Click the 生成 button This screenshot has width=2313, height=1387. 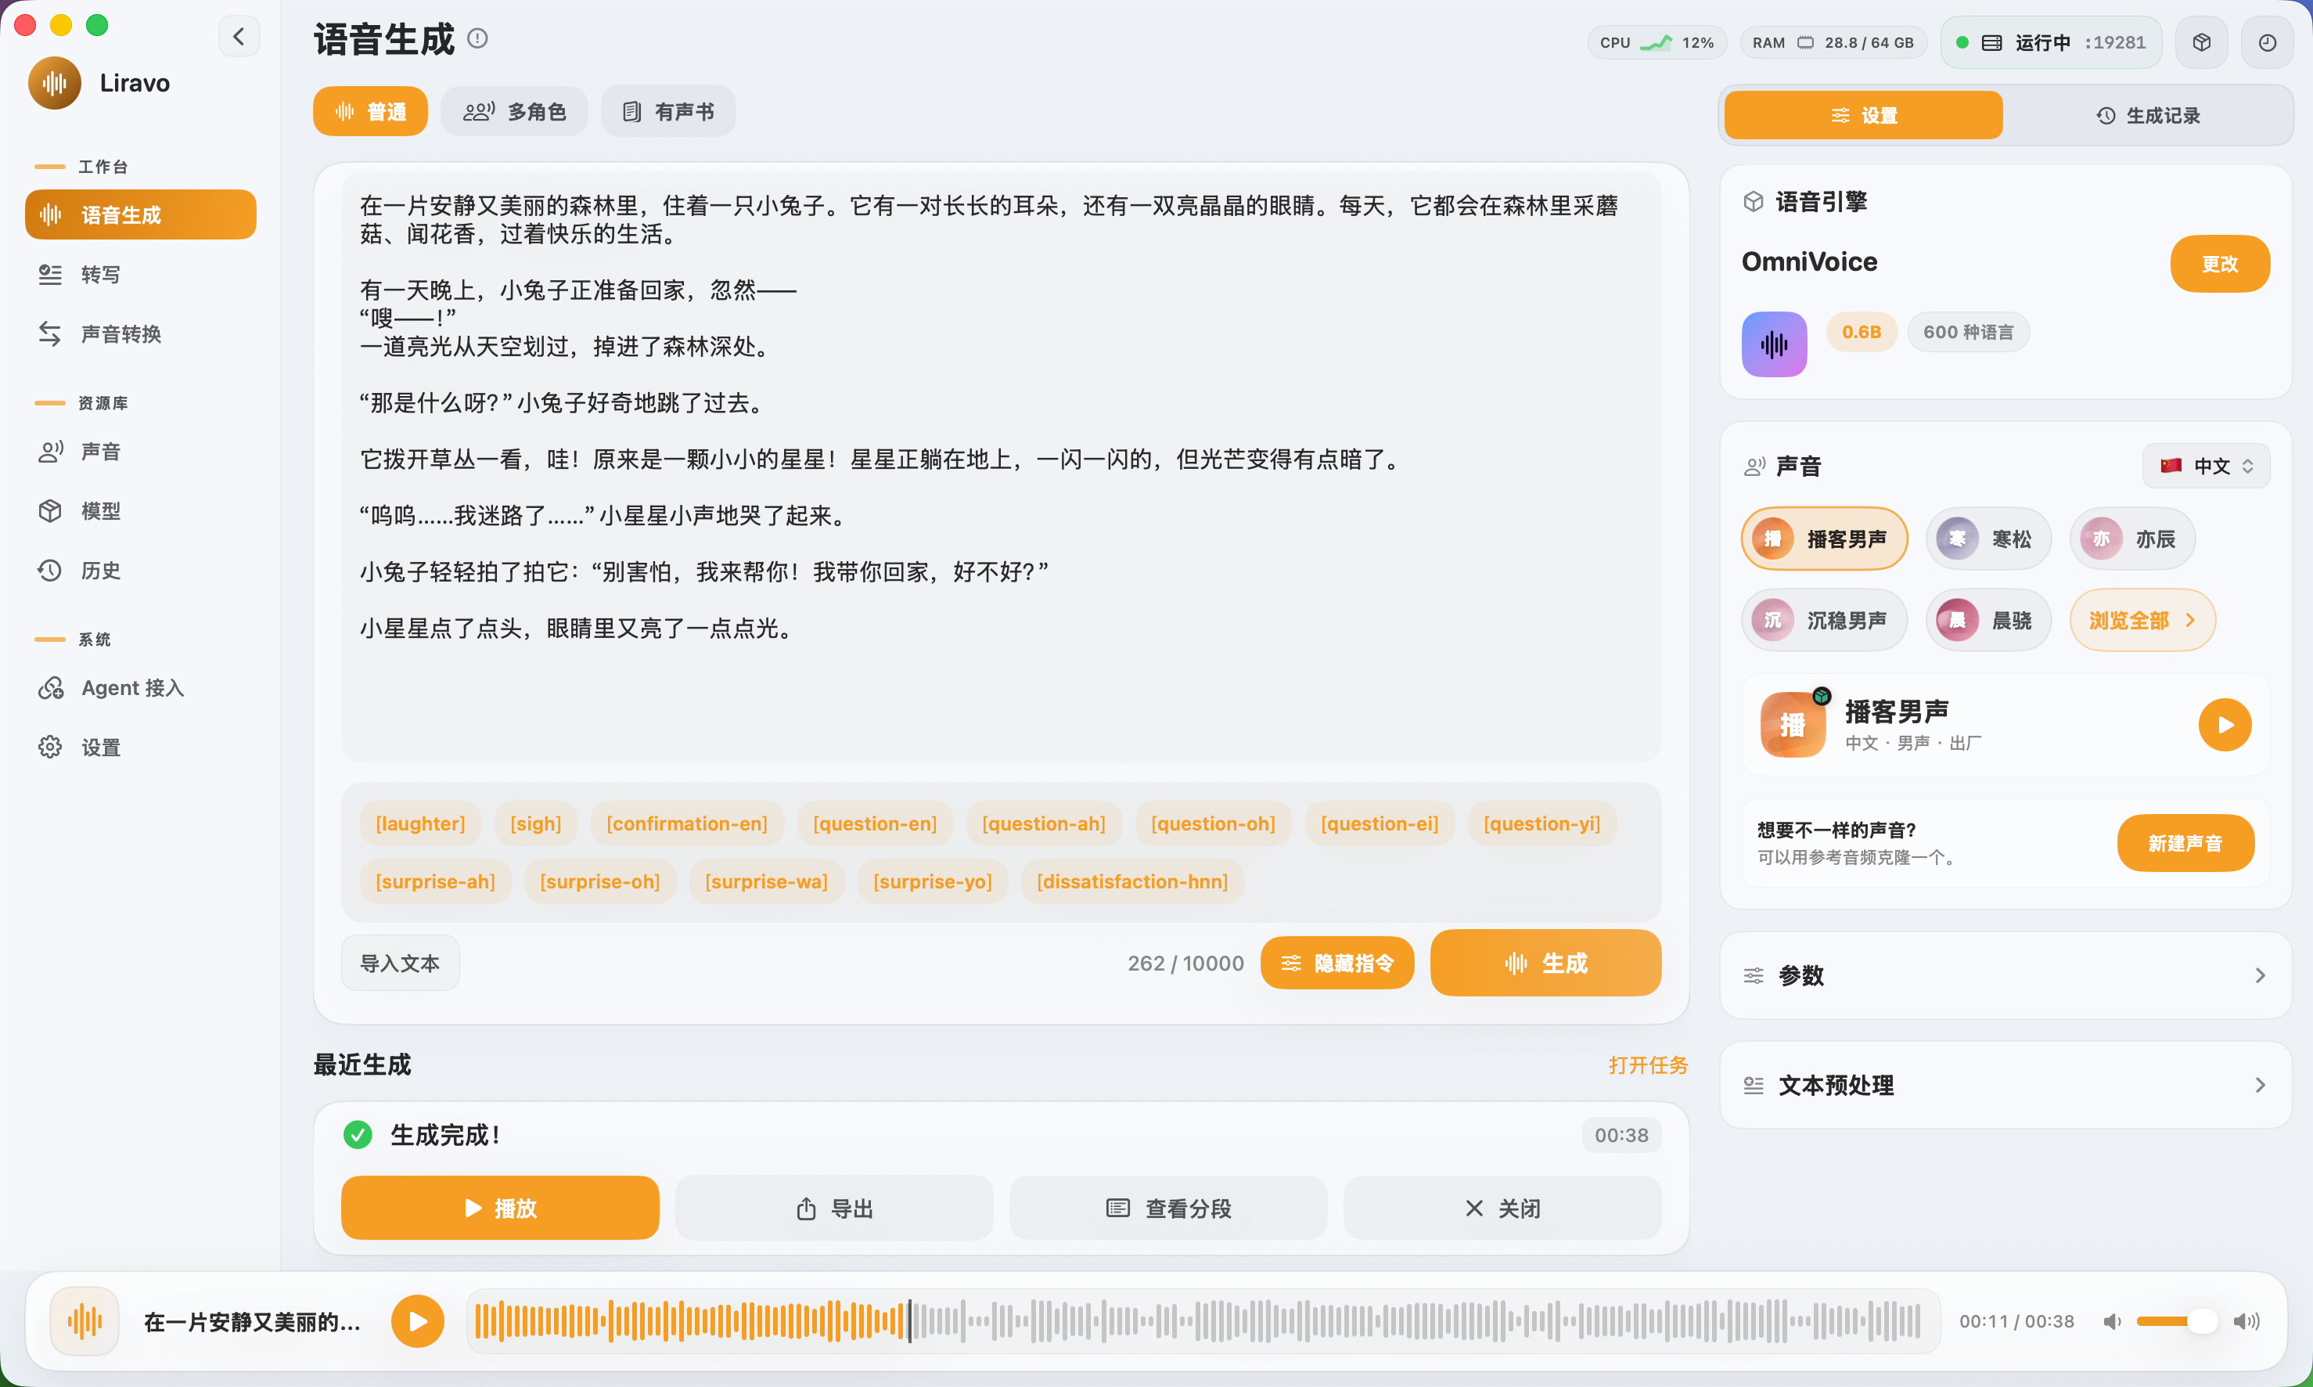(1545, 963)
